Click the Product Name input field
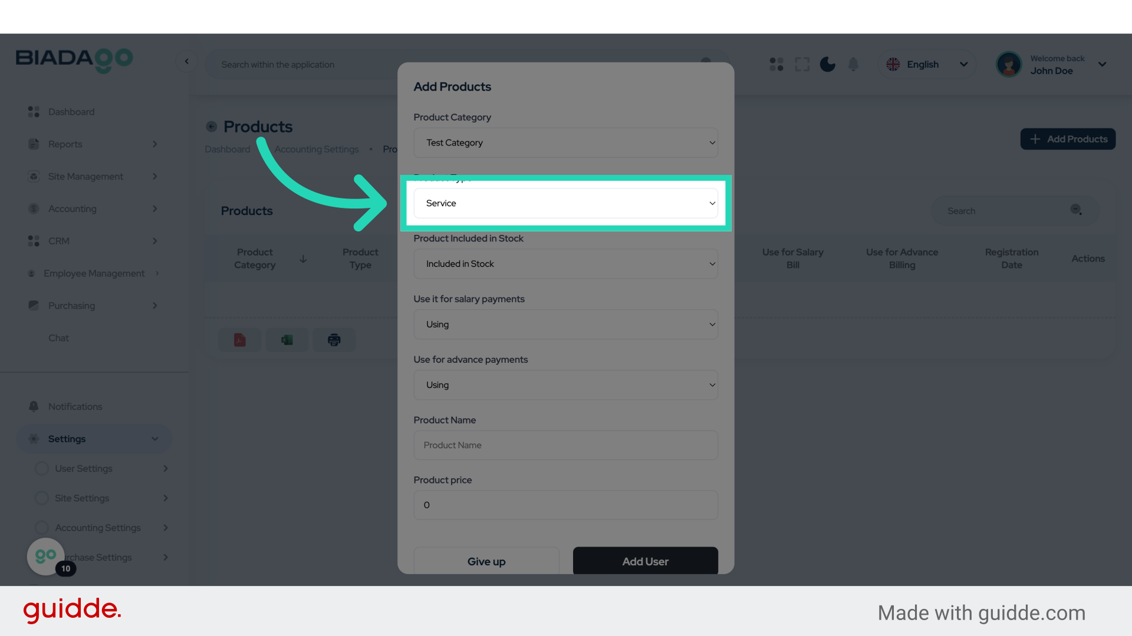1132x636 pixels. coord(565,445)
